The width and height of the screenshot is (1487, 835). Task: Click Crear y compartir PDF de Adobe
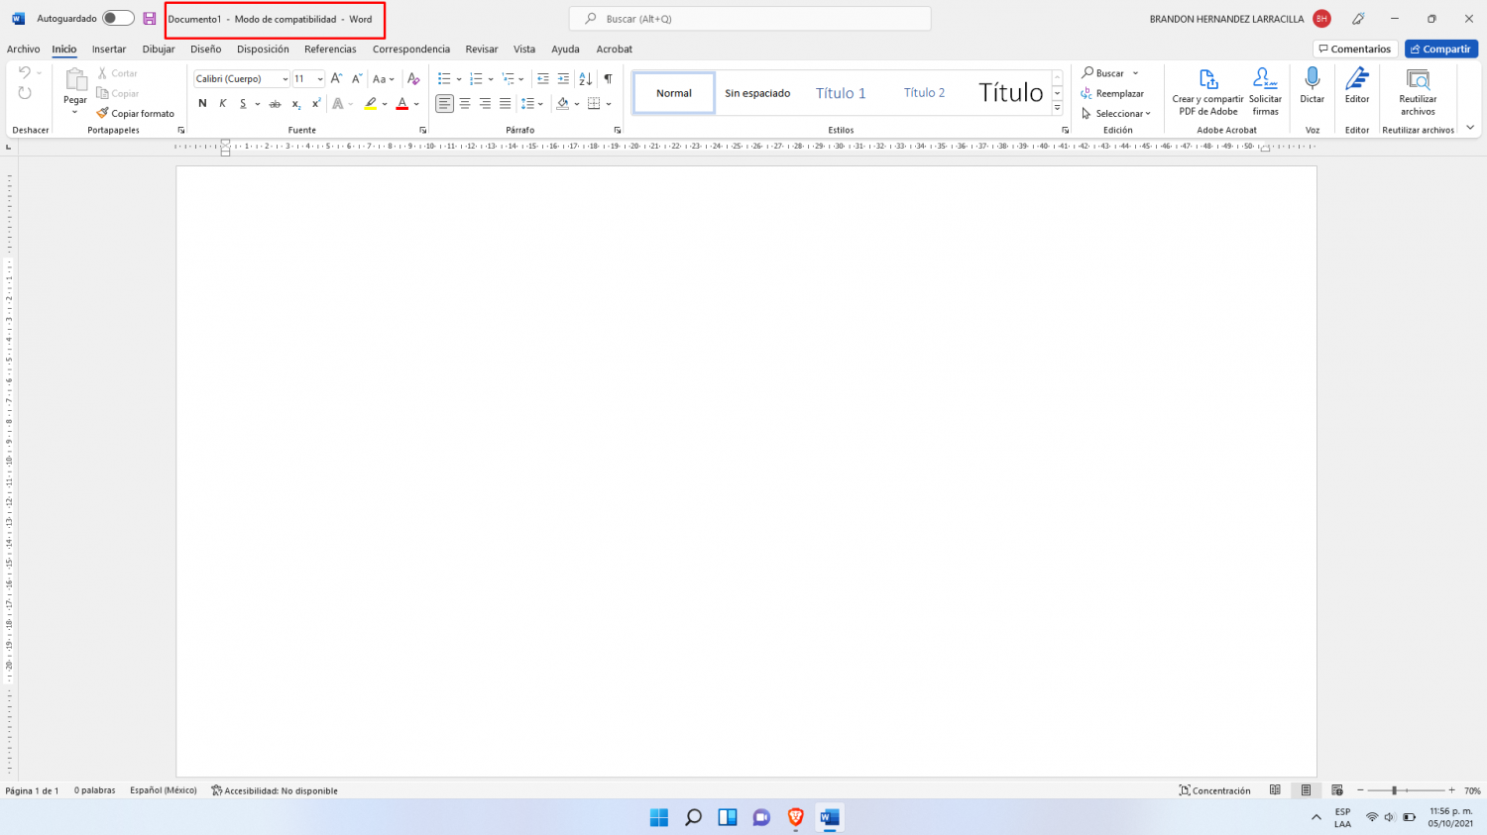pos(1207,90)
